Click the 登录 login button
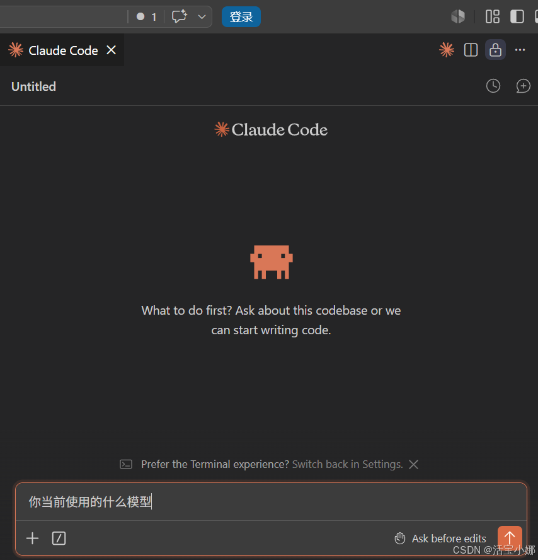The image size is (538, 560). pos(241,17)
